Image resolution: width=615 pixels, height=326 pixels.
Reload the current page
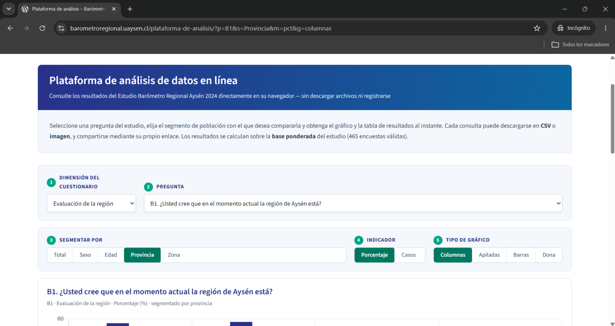pos(42,28)
